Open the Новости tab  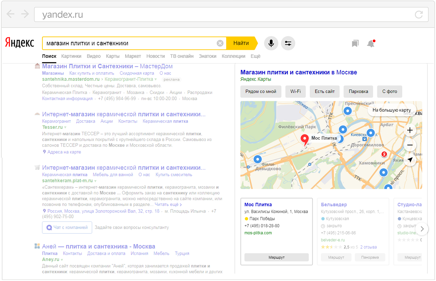coord(156,56)
